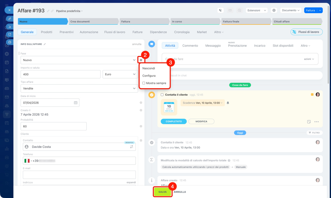Click the Probabilità input field
331x198 pixels.
tap(54, 126)
